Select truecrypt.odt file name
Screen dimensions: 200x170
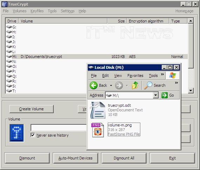(119, 105)
